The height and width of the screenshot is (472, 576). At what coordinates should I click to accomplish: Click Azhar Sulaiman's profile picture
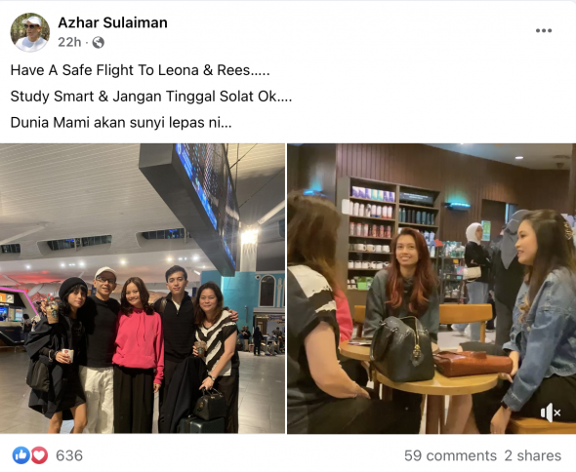(x=30, y=32)
